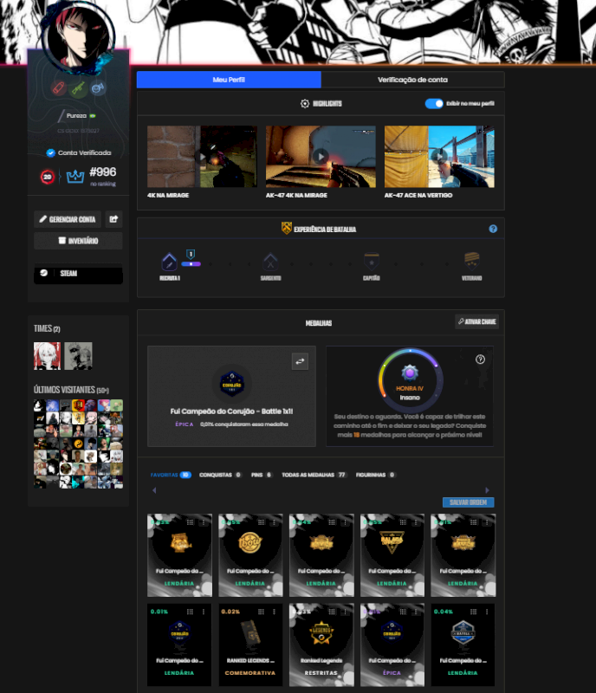Select the Pins medals tab
This screenshot has height=693, width=596.
262,475
